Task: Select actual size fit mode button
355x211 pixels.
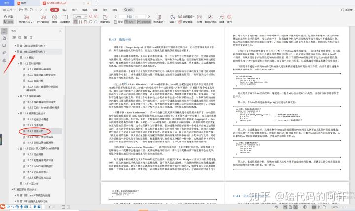Action: (x=75, y=22)
